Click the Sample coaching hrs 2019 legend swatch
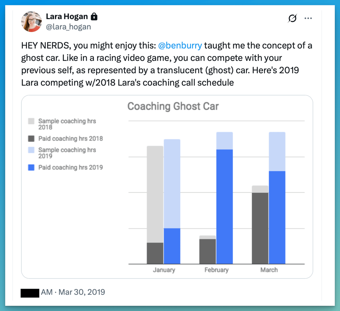This screenshot has width=340, height=311. point(31,150)
